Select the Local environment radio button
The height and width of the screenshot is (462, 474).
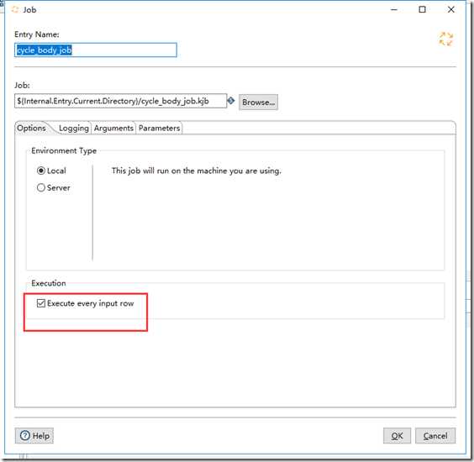click(41, 171)
